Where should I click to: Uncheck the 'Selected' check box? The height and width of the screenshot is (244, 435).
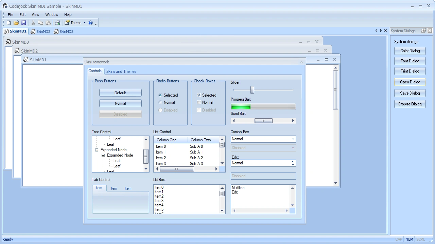tap(199, 95)
